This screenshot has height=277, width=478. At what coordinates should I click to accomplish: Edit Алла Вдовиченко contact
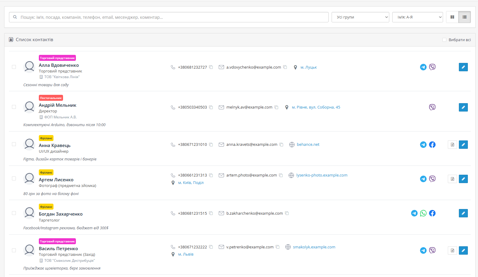point(463,67)
